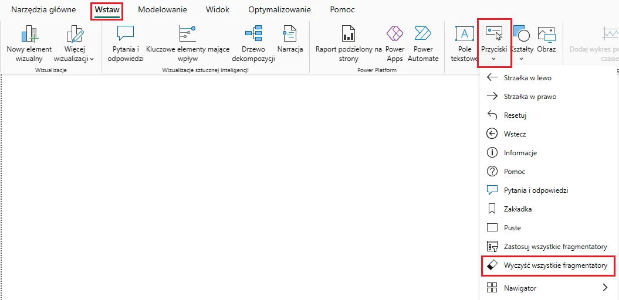Expand Więcej wizualizacji dropdown
The height and width of the screenshot is (300, 619).
click(x=75, y=54)
